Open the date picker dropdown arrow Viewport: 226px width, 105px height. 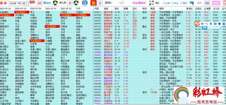(26, 3)
